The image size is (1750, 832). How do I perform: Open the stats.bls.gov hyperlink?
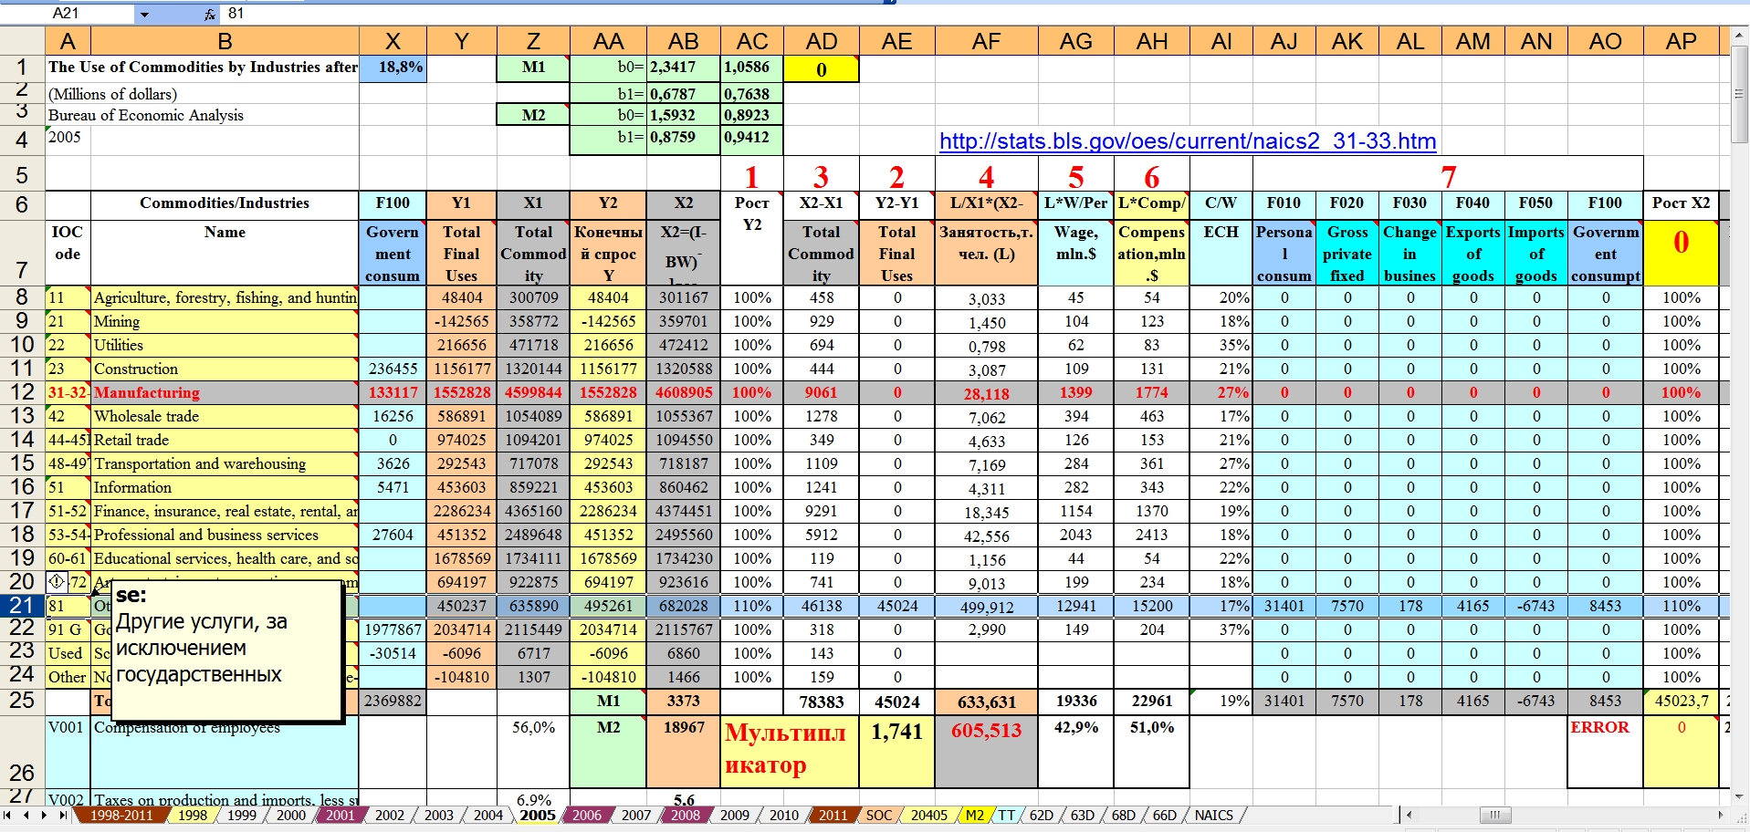1188,141
